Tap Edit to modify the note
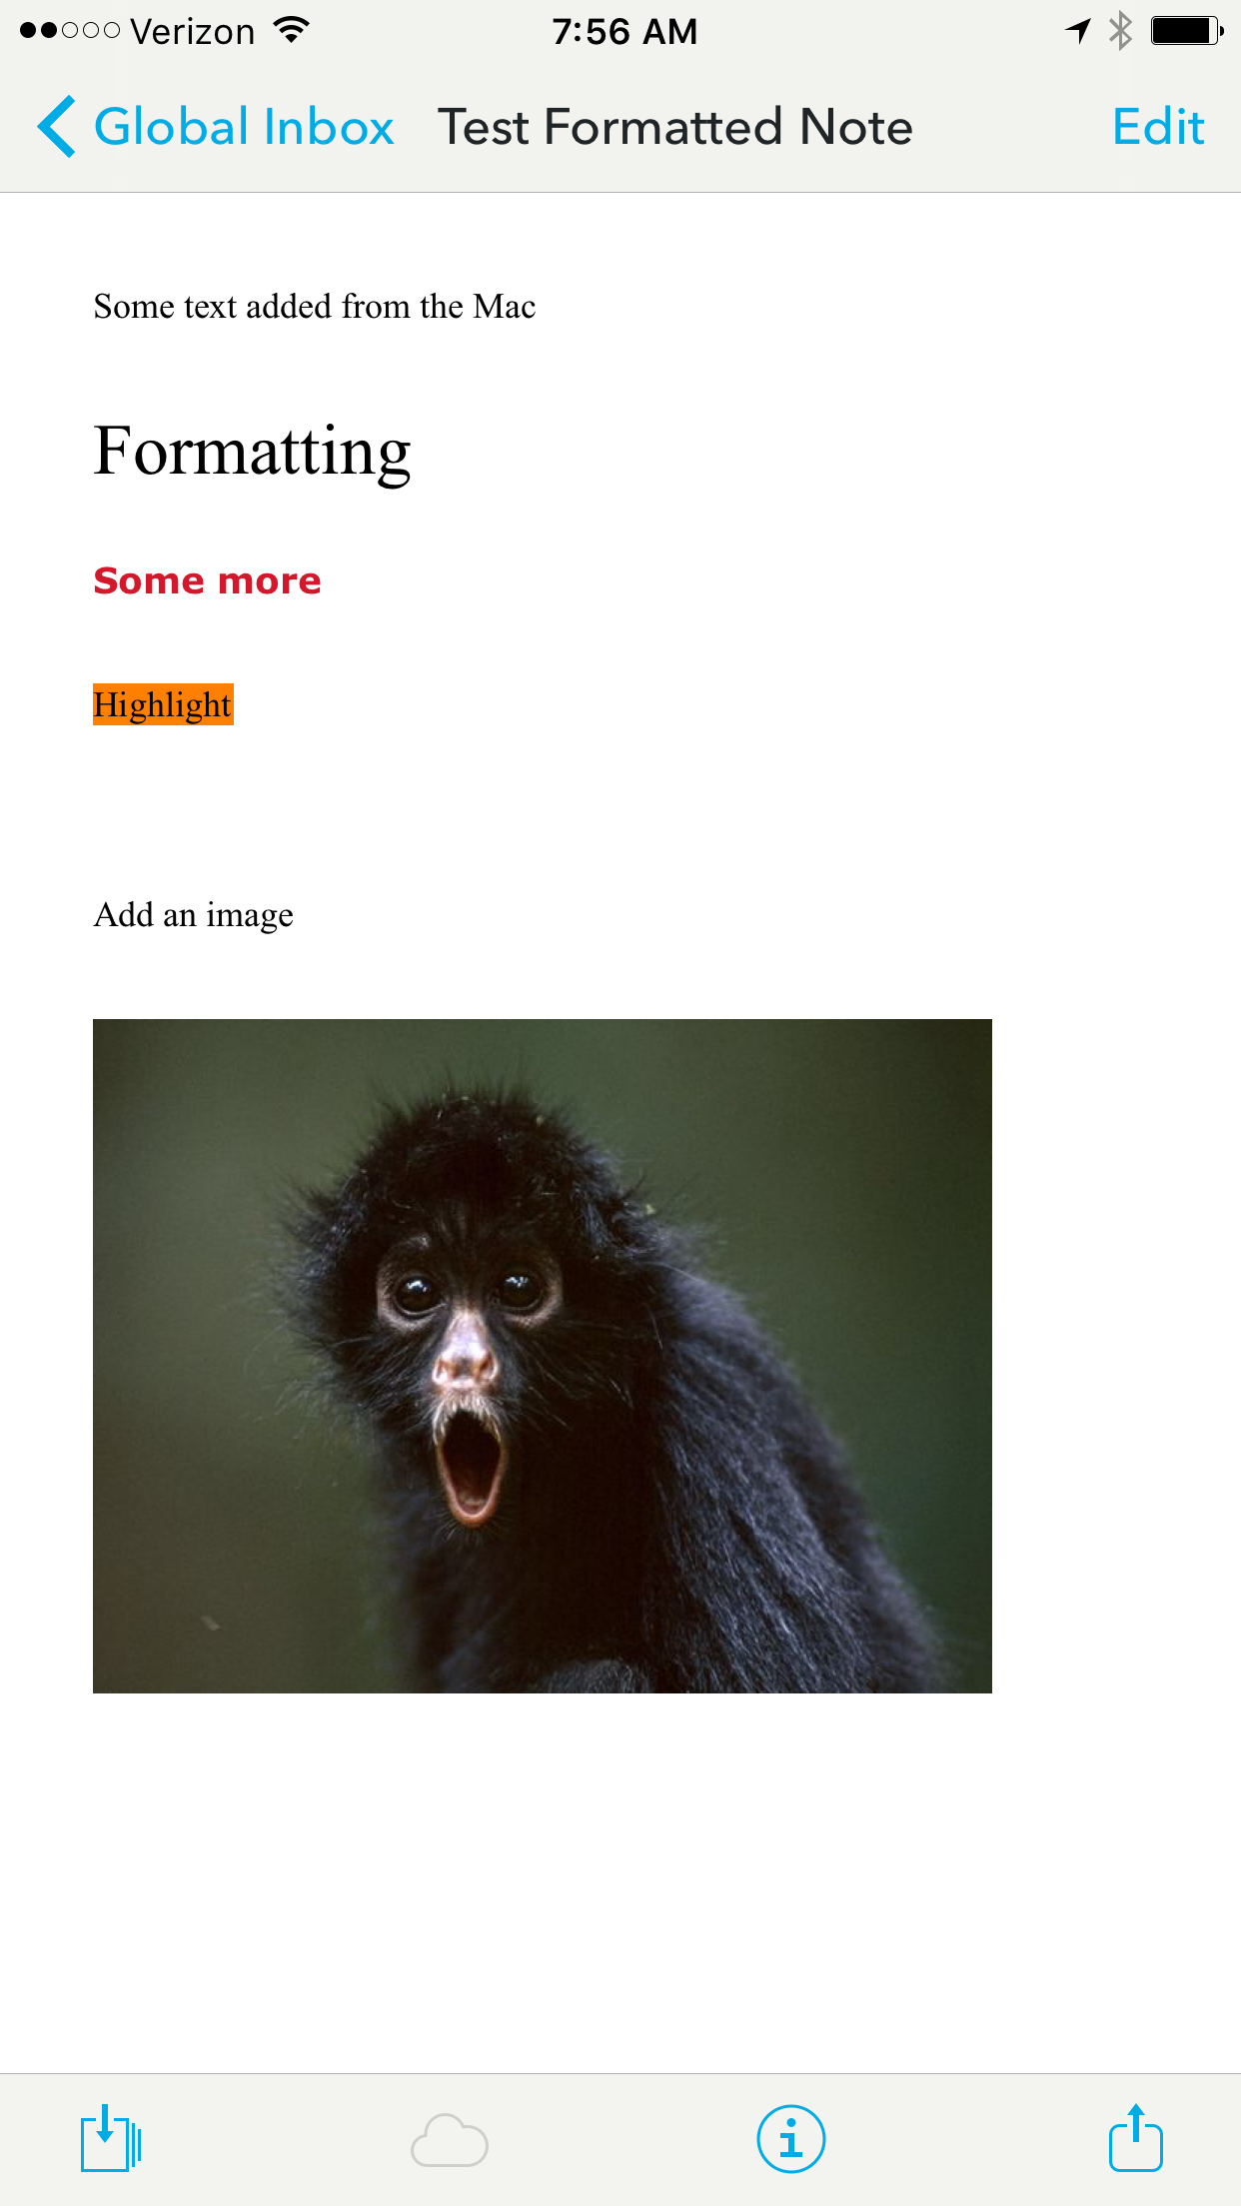This screenshot has width=1241, height=2206. click(x=1158, y=128)
